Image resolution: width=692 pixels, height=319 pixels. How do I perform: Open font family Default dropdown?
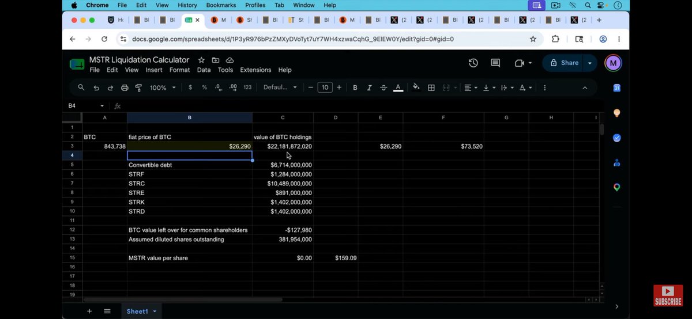[x=280, y=88]
